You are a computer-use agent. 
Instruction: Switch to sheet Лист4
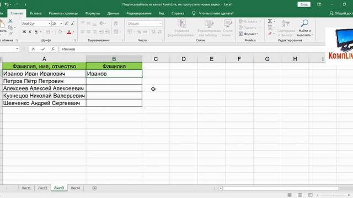[75, 188]
